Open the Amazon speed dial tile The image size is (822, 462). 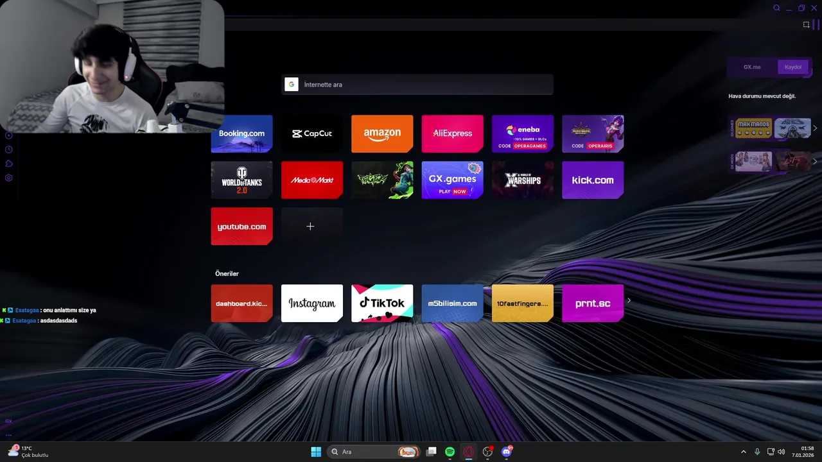pyautogui.click(x=382, y=133)
